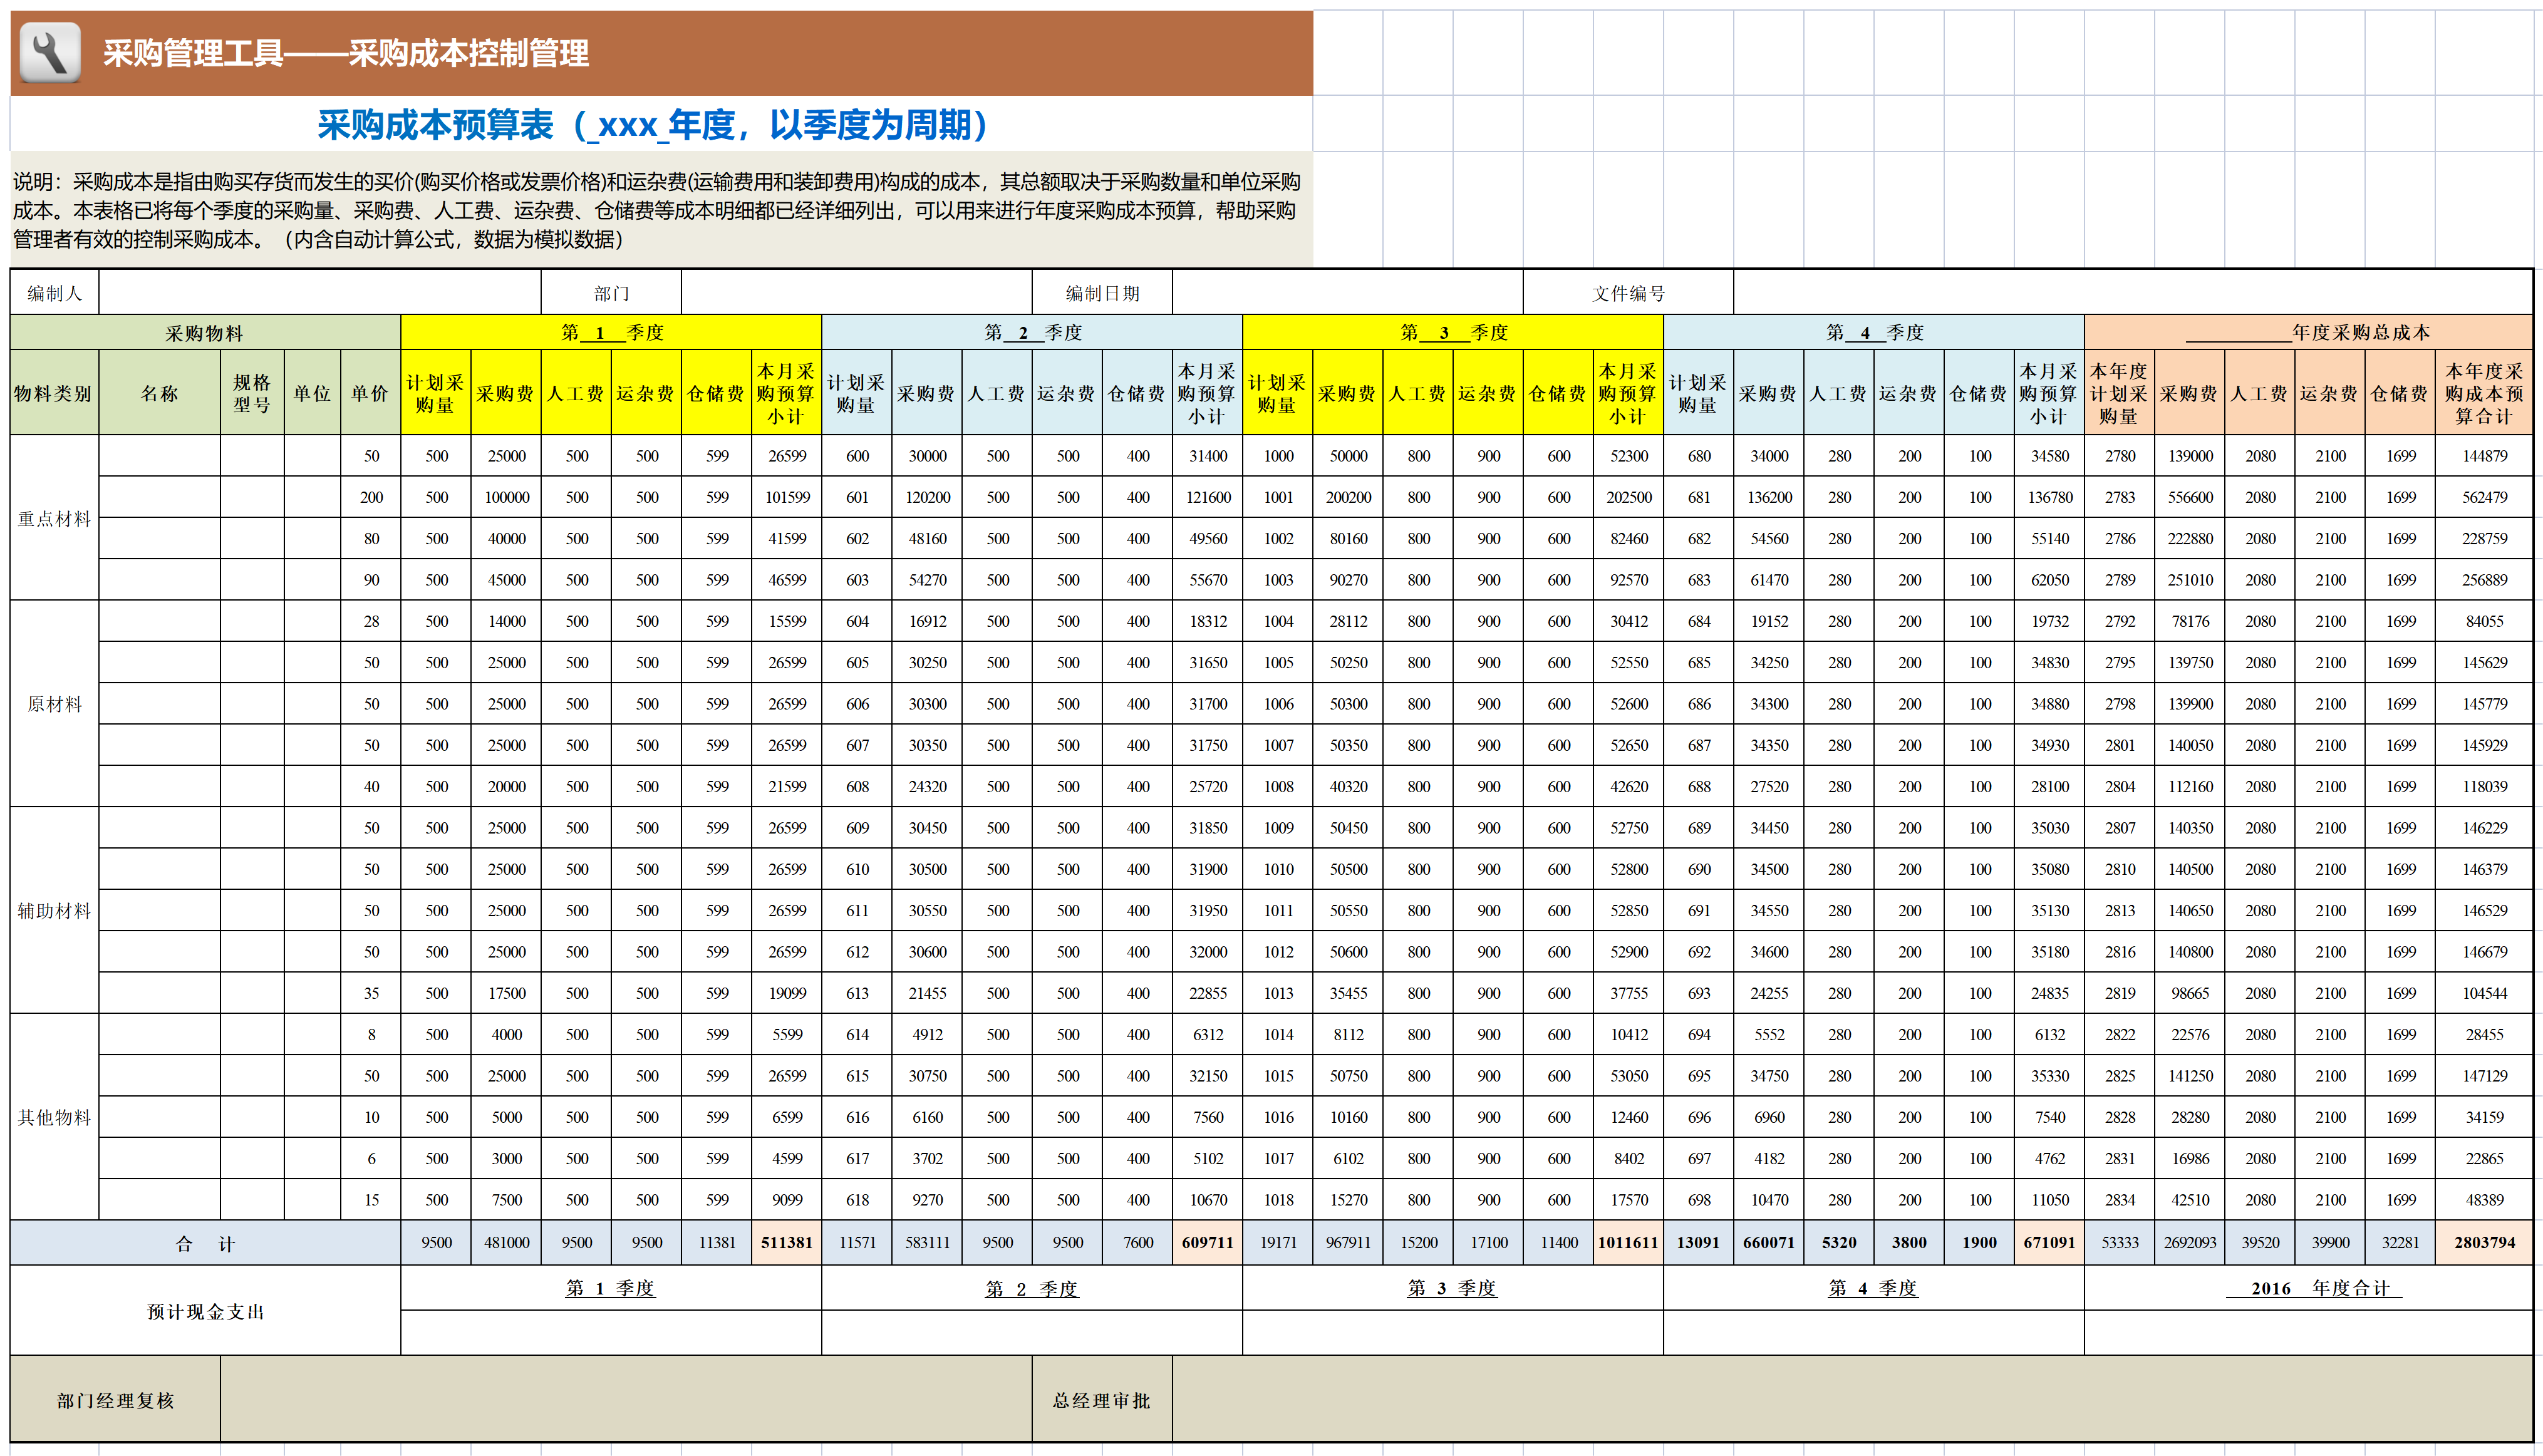The width and height of the screenshot is (2543, 1456).
Task: Select the totals cell 481000
Action: coord(507,1243)
